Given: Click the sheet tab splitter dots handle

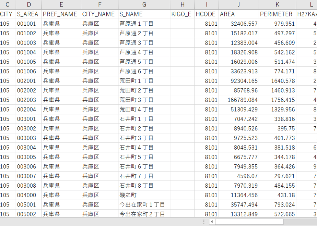Looking at the screenshot, I should tap(204, 222).
